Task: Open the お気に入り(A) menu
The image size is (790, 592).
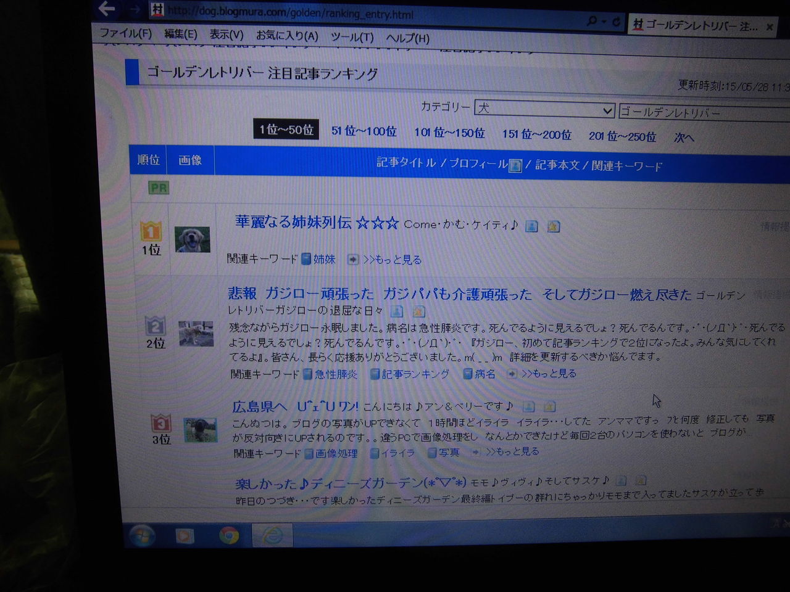Action: [x=287, y=36]
